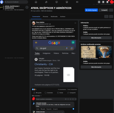Click the Archivos multimedia recientes heading
Viewport: 114px width, 113px height.
(91, 44)
